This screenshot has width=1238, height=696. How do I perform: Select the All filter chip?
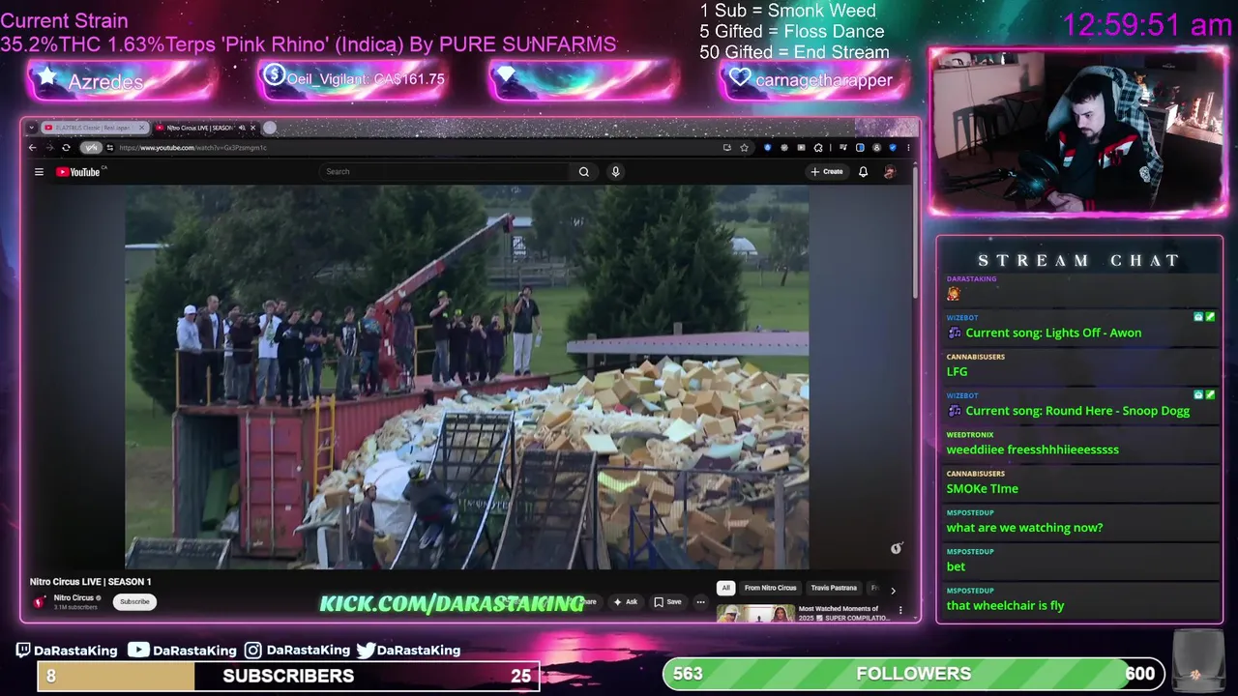(x=725, y=588)
